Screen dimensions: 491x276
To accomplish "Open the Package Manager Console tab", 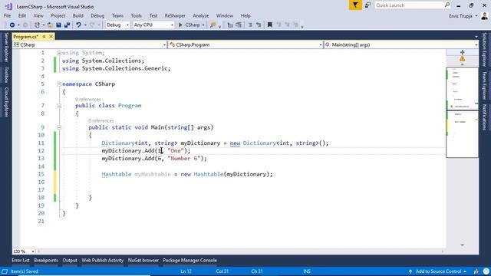I will click(189, 261).
